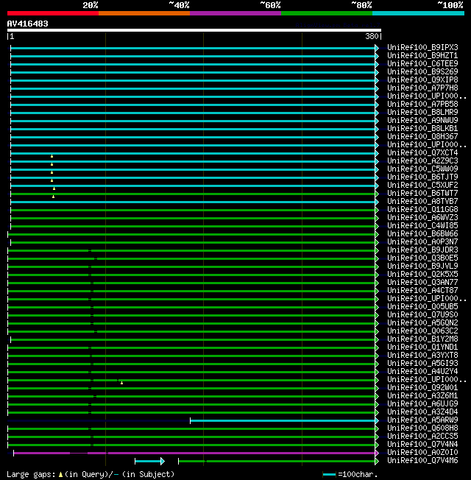Click the arrowhead ending the purple UniRef100_A0ZOT0 bar
Screen dimensions: 471x480
click(x=377, y=453)
